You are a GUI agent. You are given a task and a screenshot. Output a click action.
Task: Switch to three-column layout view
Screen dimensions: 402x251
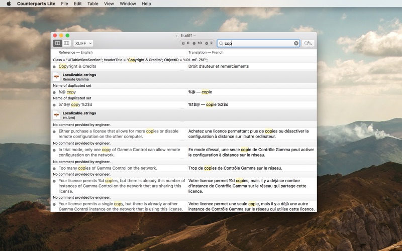pyautogui.click(x=66, y=43)
